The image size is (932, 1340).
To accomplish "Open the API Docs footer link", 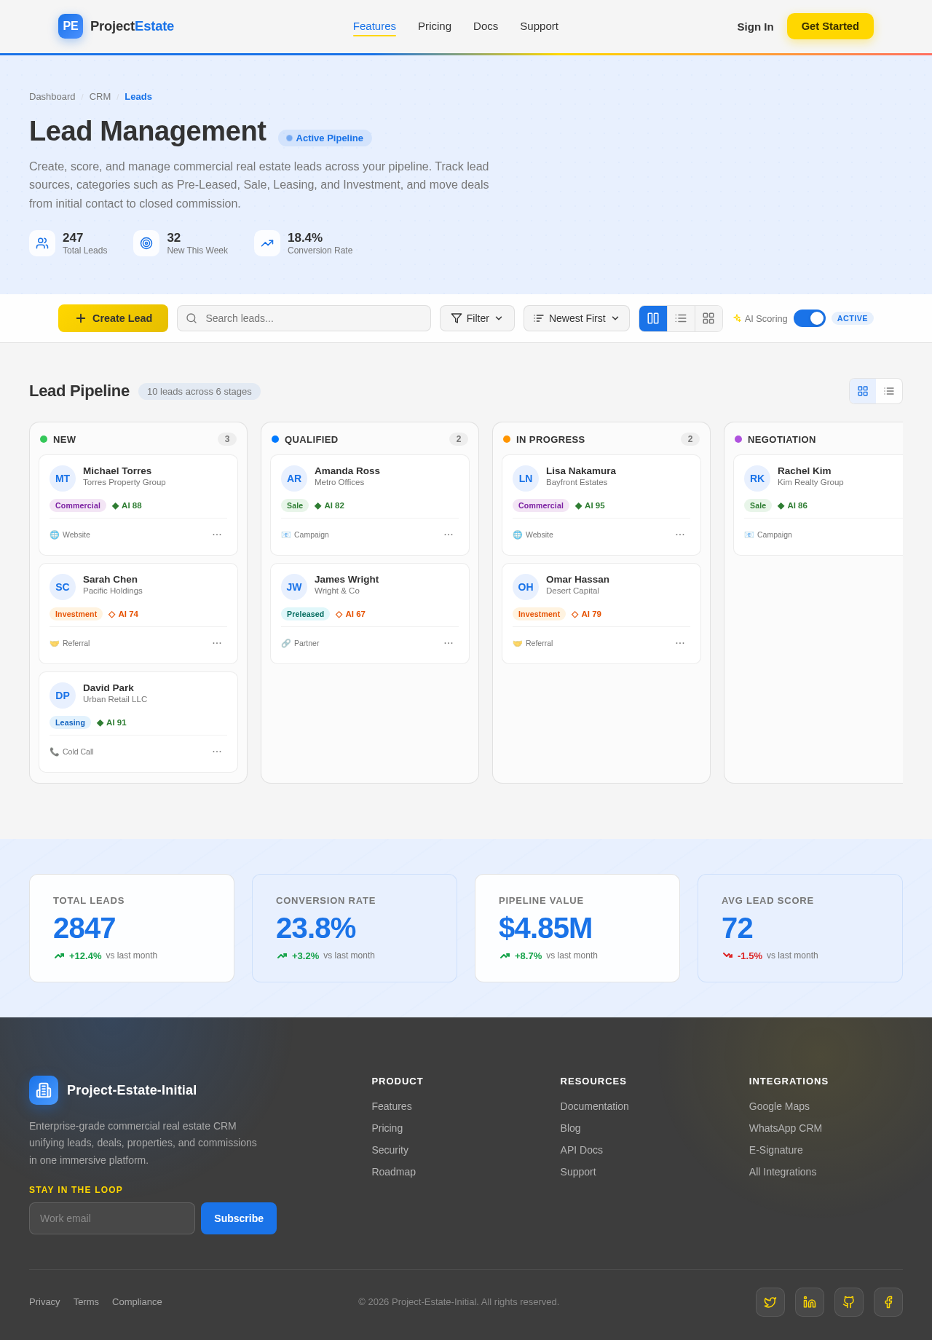I will (x=581, y=1150).
